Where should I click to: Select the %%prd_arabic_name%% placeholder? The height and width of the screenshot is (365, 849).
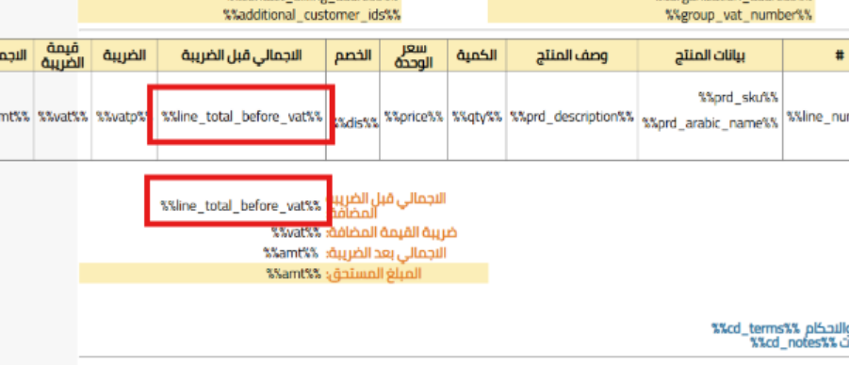pyautogui.click(x=710, y=123)
